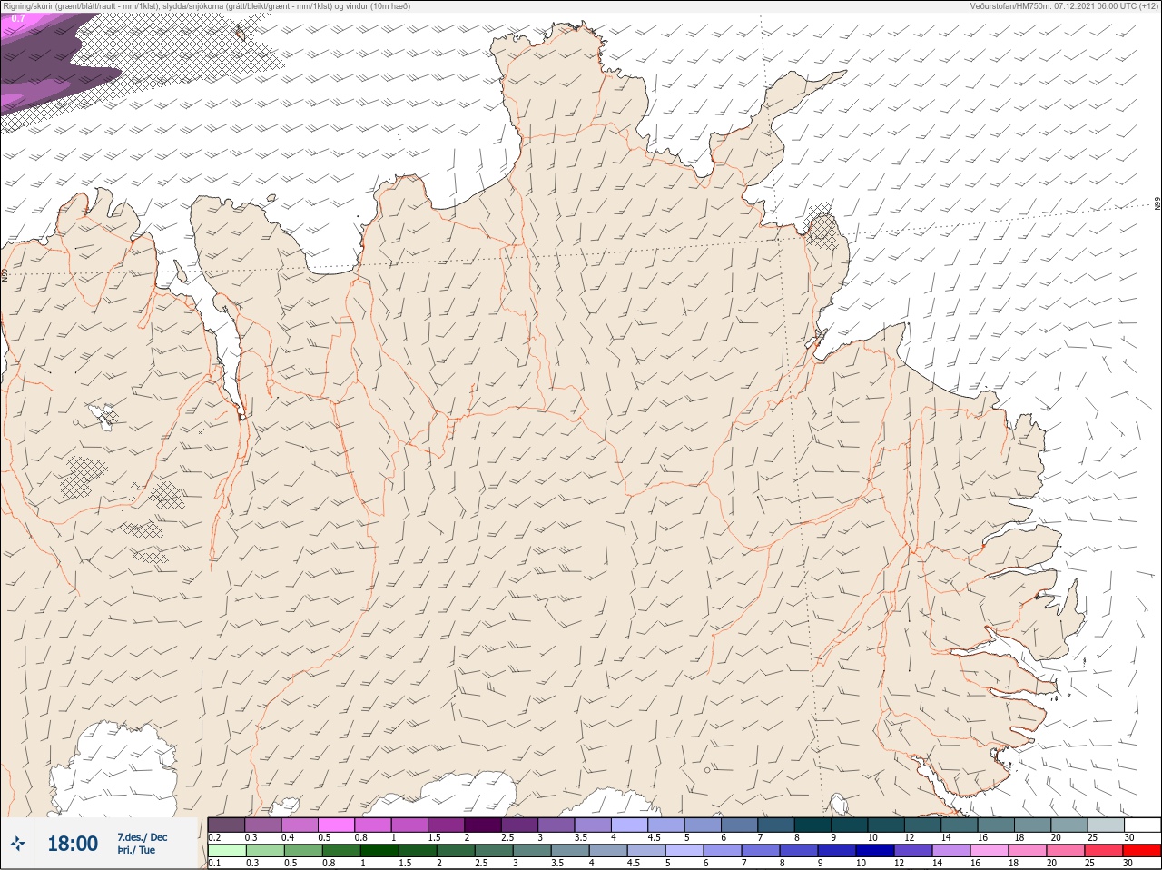
Task: Click the star weather icon beside 18:00
Action: (17, 844)
